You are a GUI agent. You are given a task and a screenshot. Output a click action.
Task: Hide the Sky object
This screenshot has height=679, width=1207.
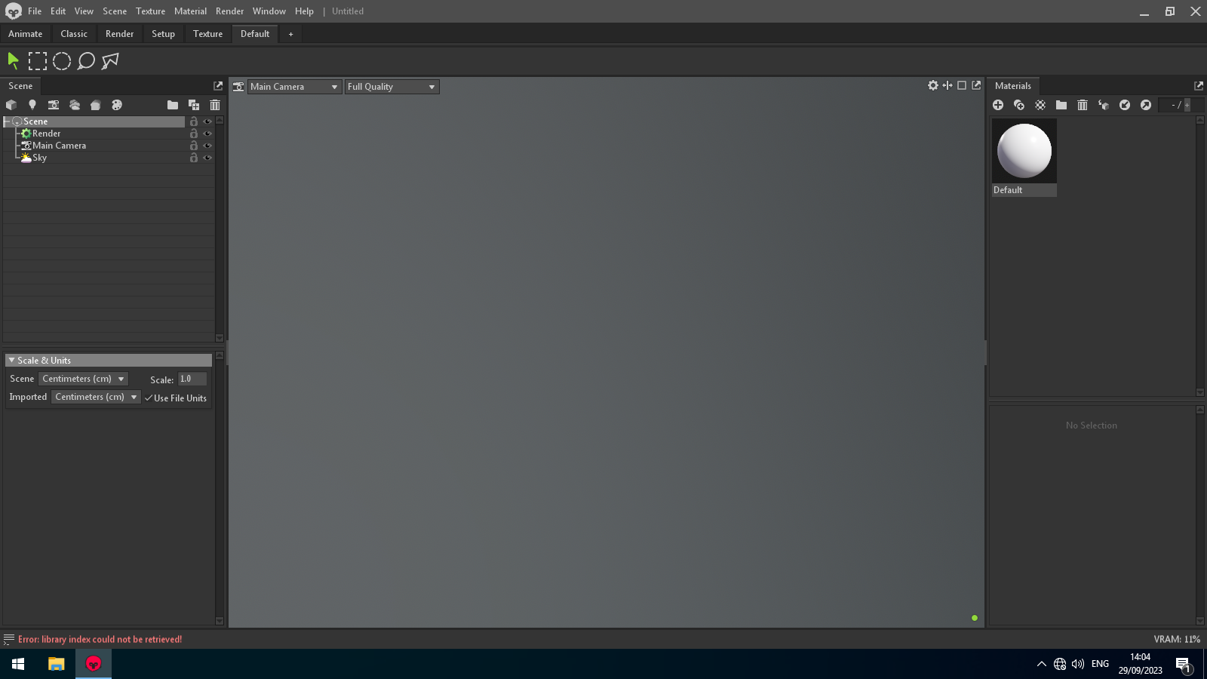point(207,158)
